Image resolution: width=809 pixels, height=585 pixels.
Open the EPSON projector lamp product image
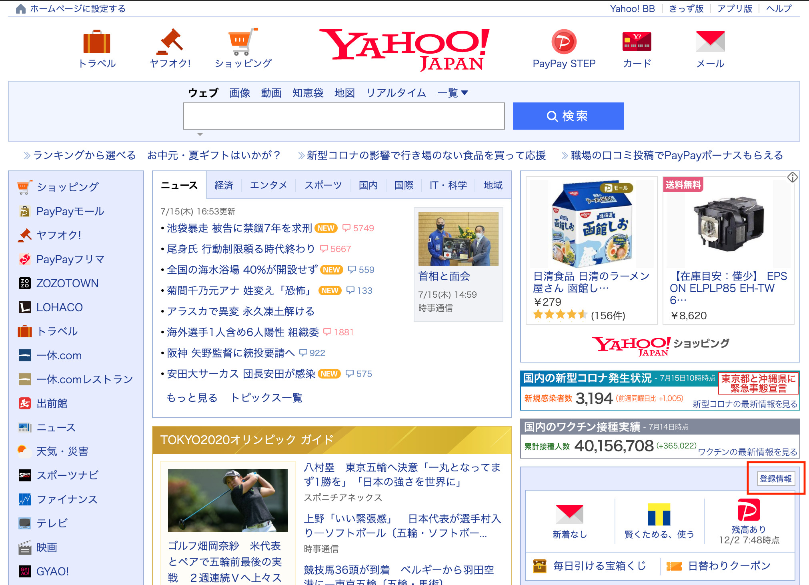(x=729, y=224)
